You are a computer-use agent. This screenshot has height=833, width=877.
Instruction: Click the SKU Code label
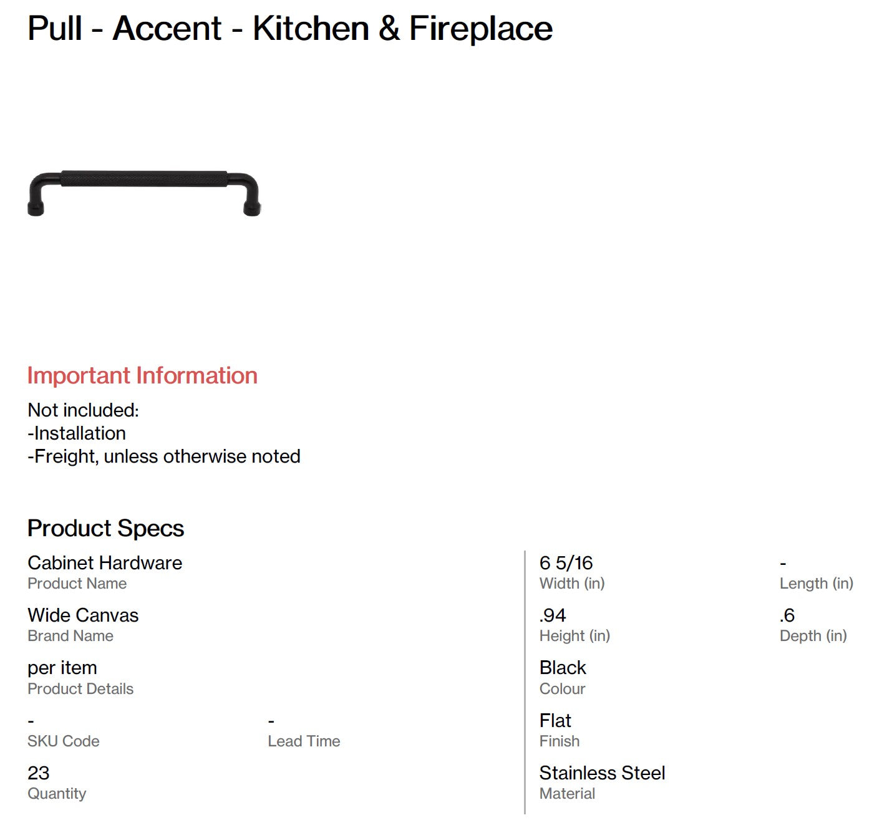64,741
